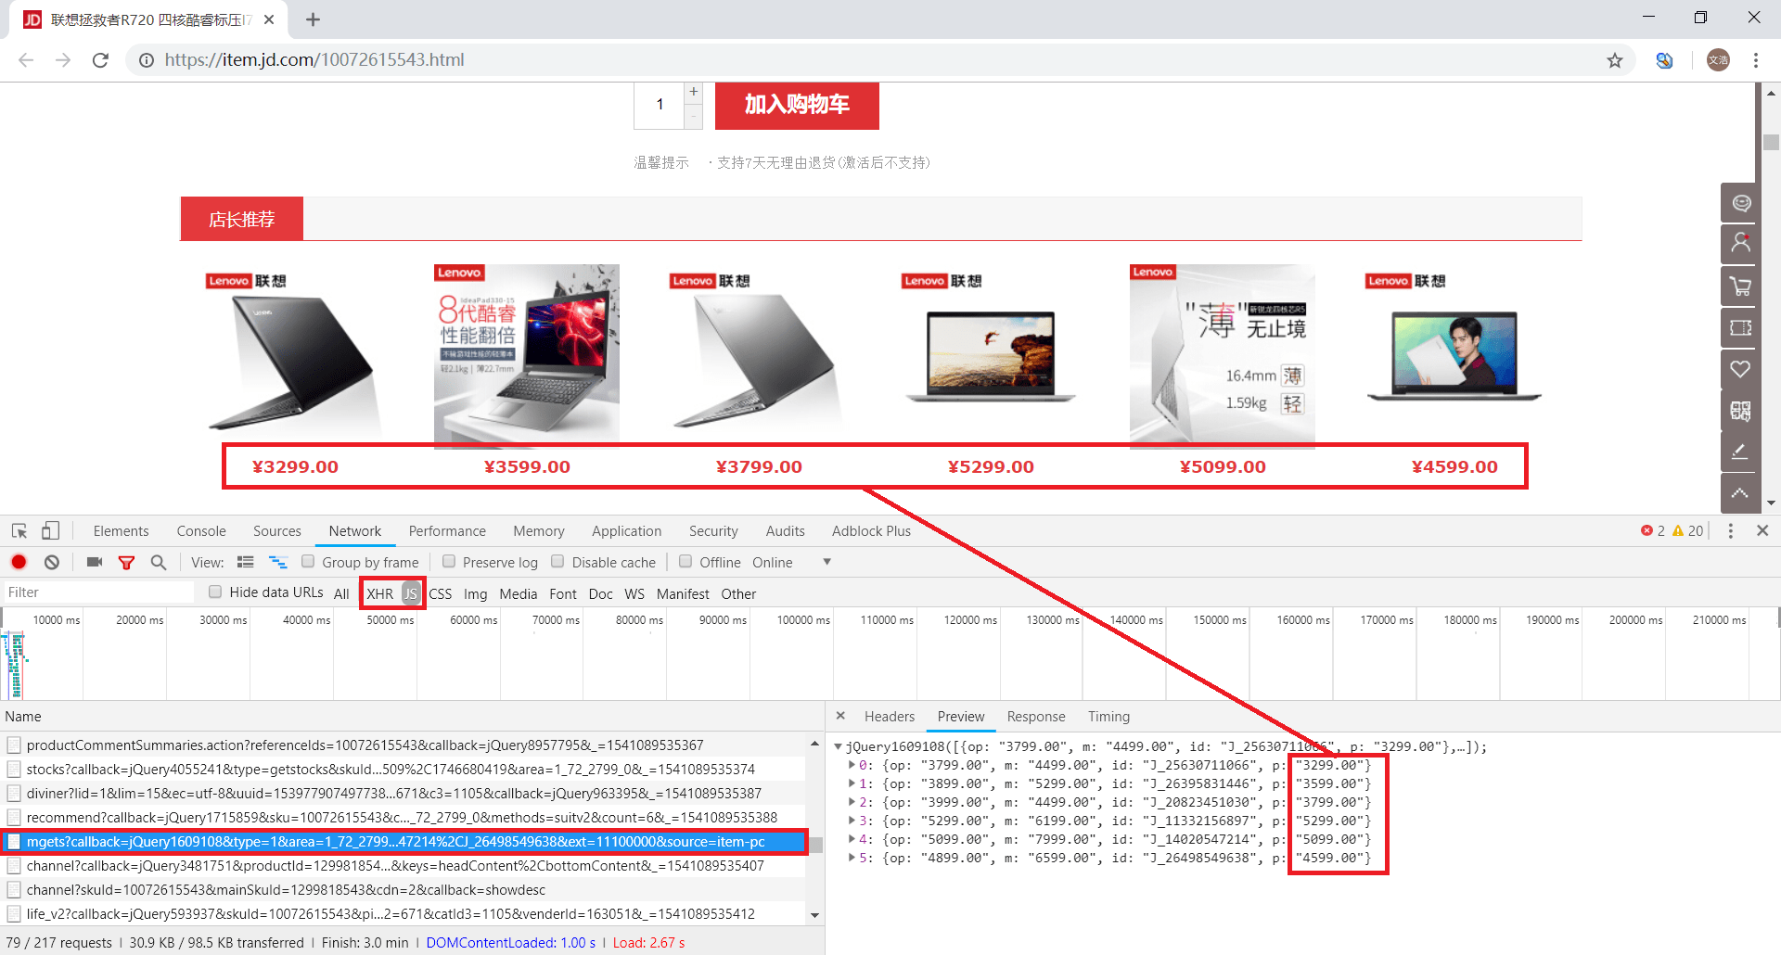Open the Performance tab
This screenshot has height=955, width=1781.
(447, 531)
